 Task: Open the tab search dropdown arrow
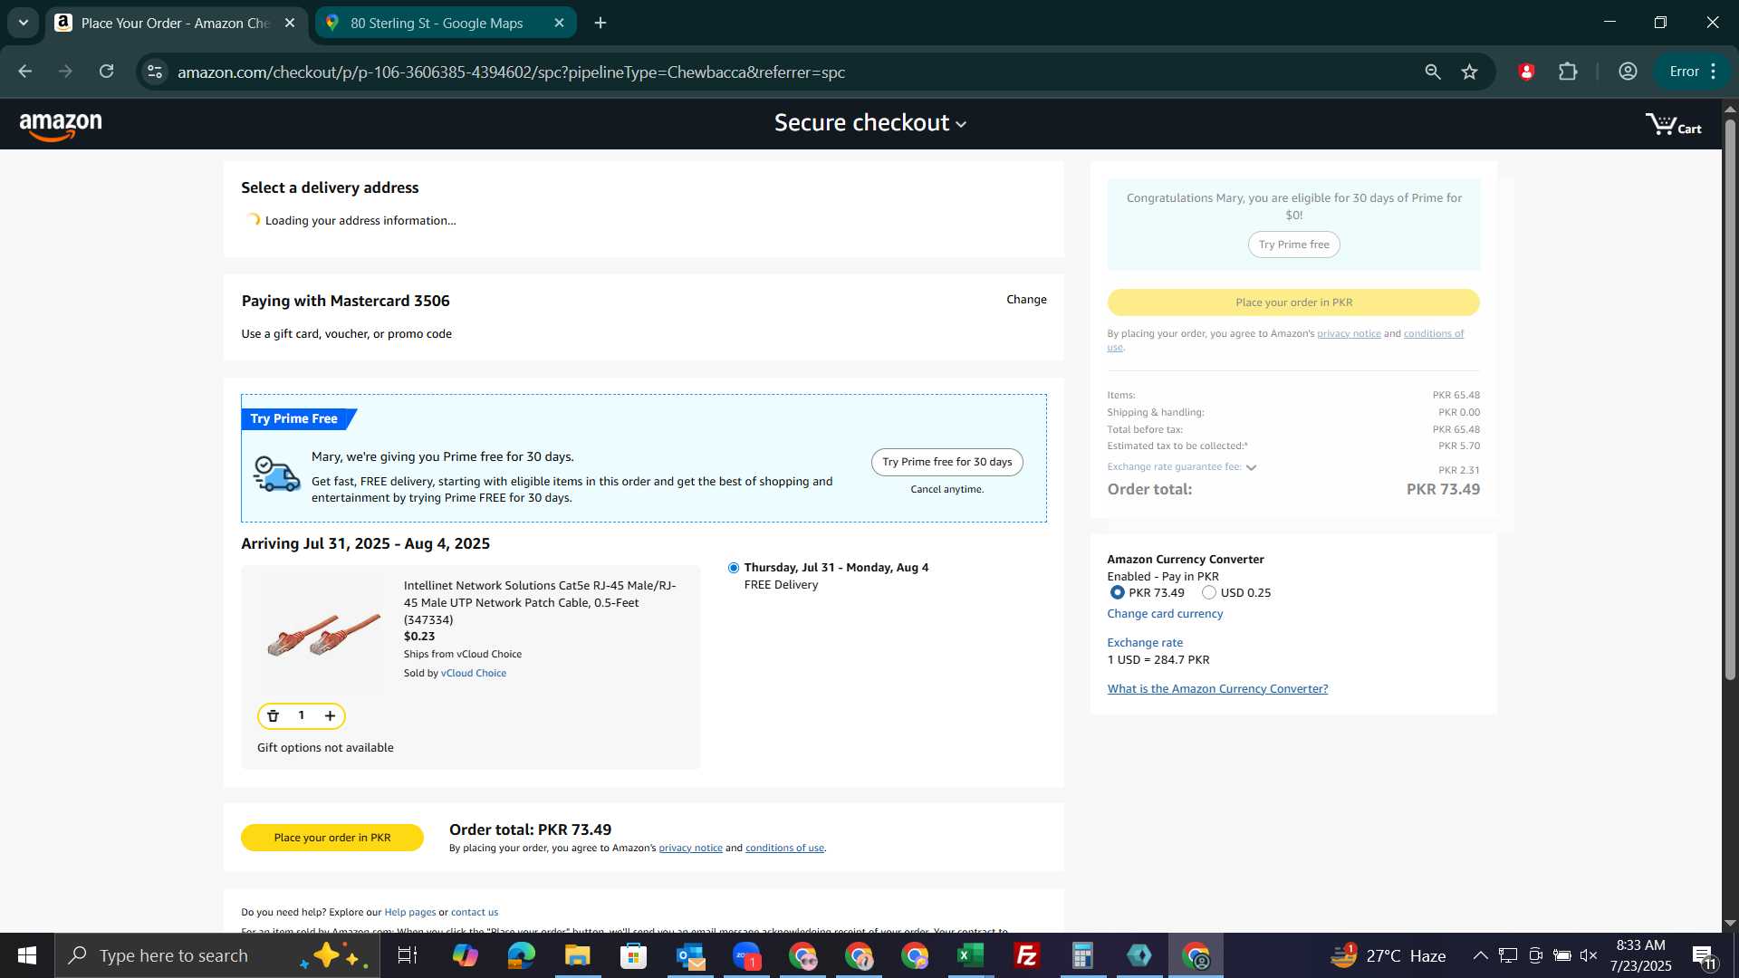point(24,24)
